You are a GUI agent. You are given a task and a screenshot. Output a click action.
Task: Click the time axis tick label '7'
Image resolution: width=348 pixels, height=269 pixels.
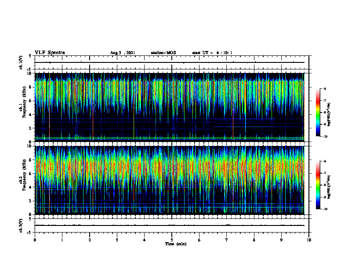pyautogui.click(x=227, y=240)
